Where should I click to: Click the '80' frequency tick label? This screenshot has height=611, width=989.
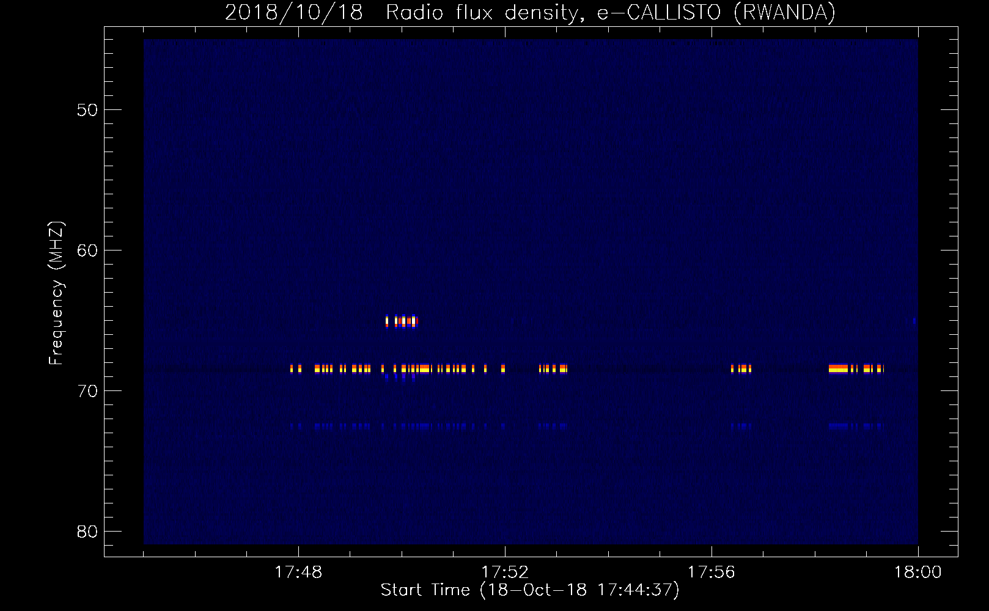87,532
